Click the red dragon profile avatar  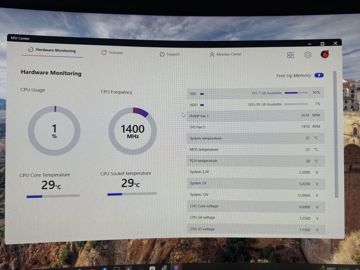pyautogui.click(x=325, y=54)
